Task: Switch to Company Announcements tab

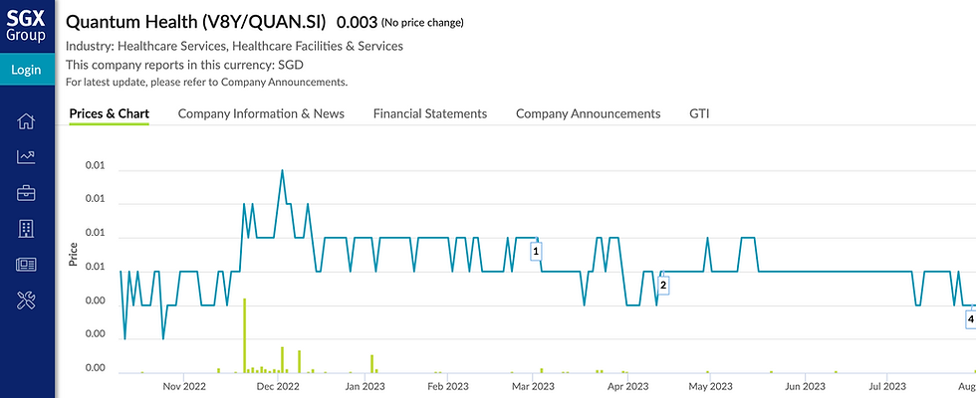Action: pyautogui.click(x=589, y=113)
